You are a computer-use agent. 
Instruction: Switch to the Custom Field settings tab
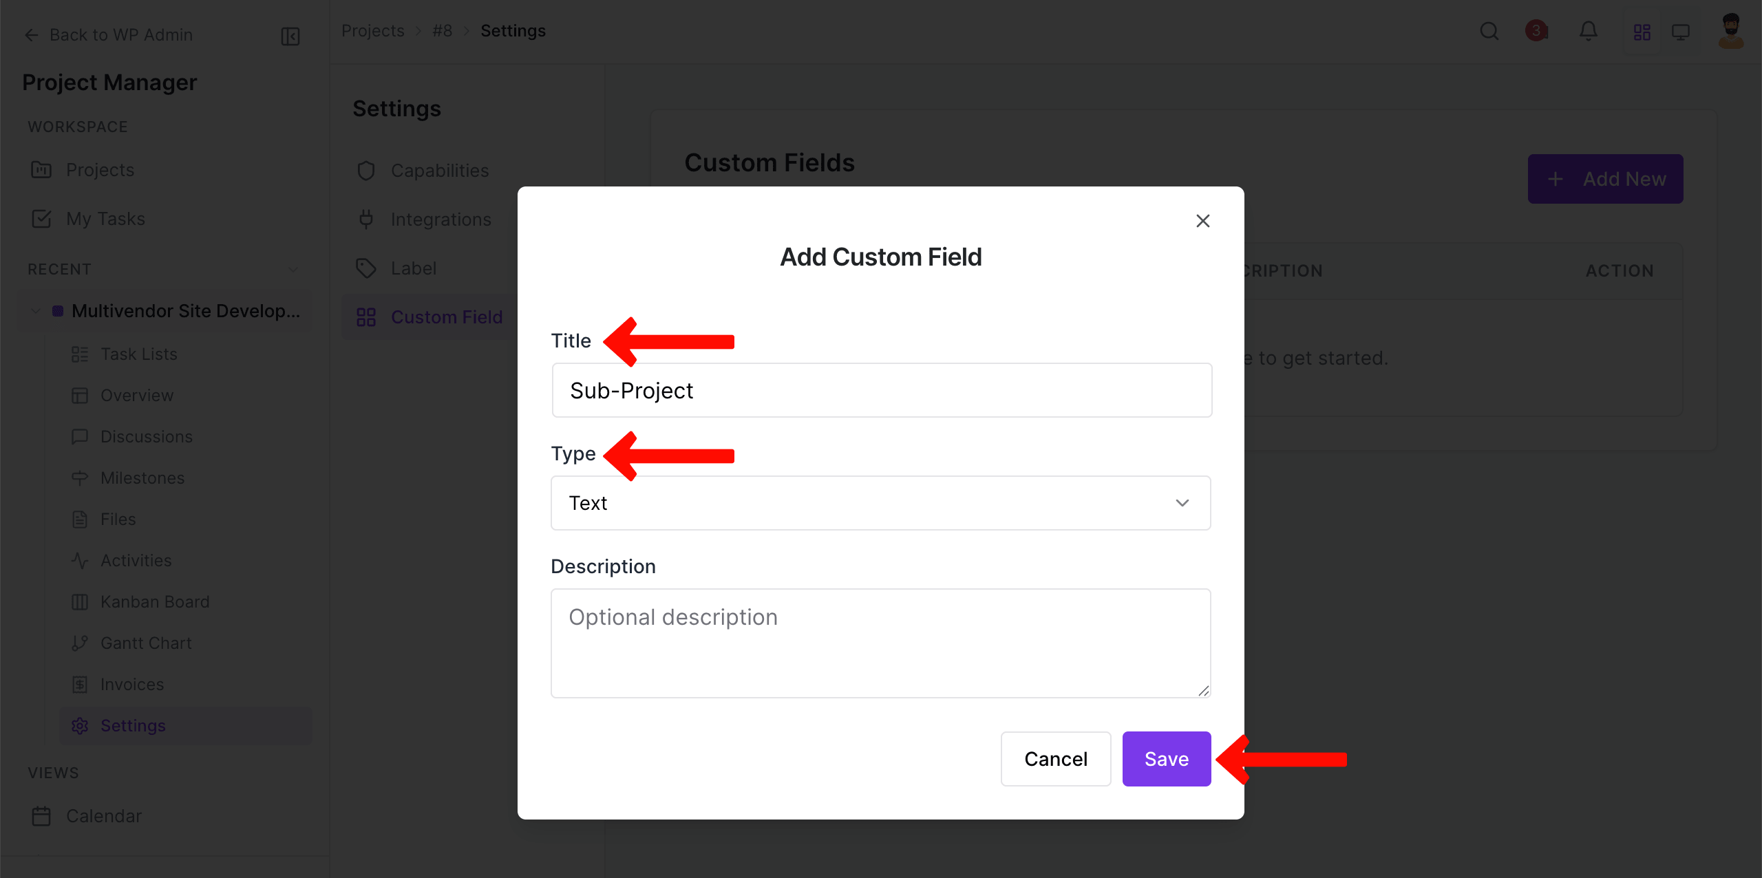click(447, 317)
